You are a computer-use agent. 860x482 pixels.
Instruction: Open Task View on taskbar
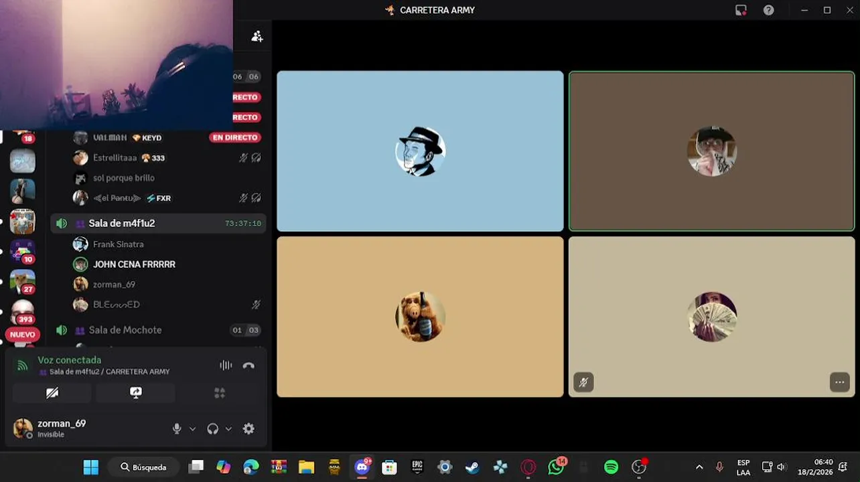point(196,467)
